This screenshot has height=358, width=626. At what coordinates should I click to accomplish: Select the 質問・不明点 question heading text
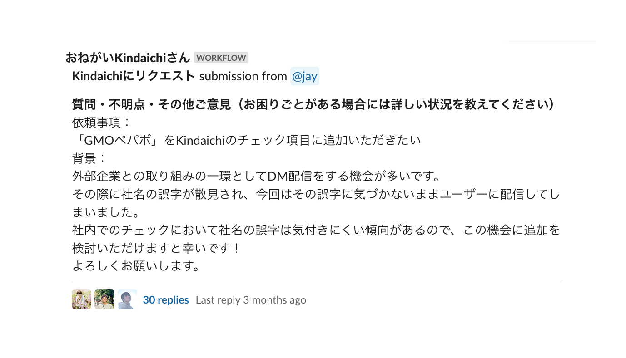point(313,104)
